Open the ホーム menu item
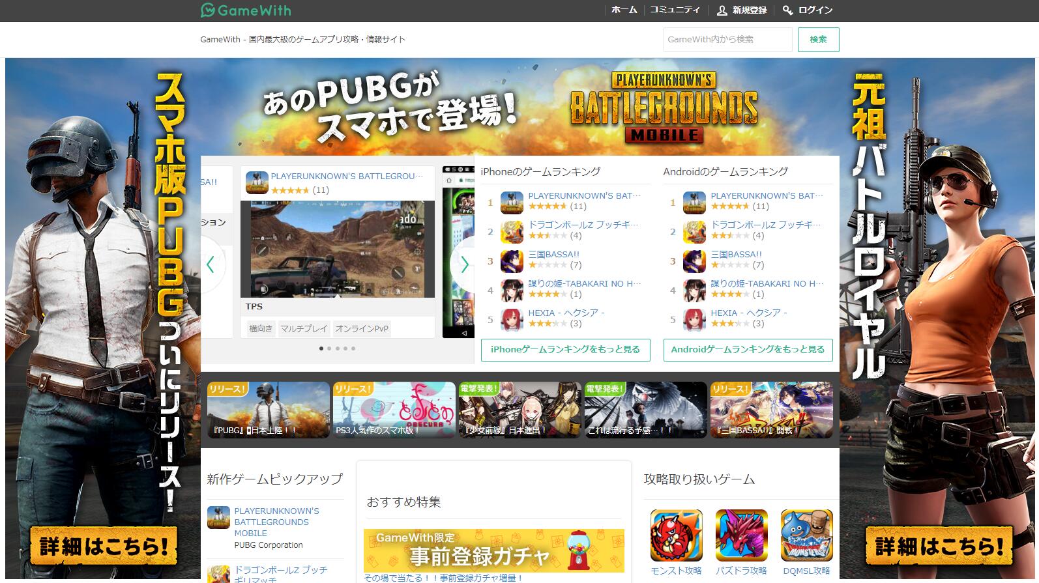The width and height of the screenshot is (1039, 583). point(624,10)
